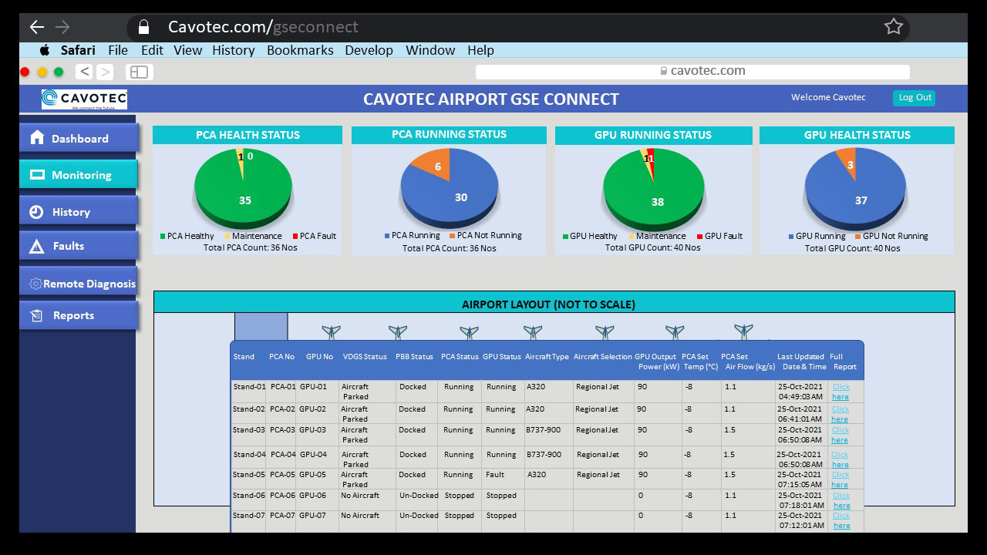Open the Window menu
Image resolution: width=987 pixels, height=555 pixels.
click(430, 50)
